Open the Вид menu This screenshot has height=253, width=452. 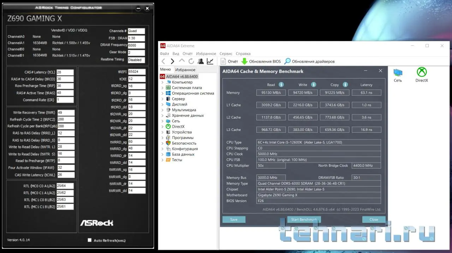point(176,53)
